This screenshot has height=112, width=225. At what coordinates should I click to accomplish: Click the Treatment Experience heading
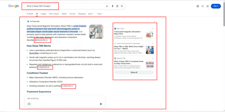point(39,92)
